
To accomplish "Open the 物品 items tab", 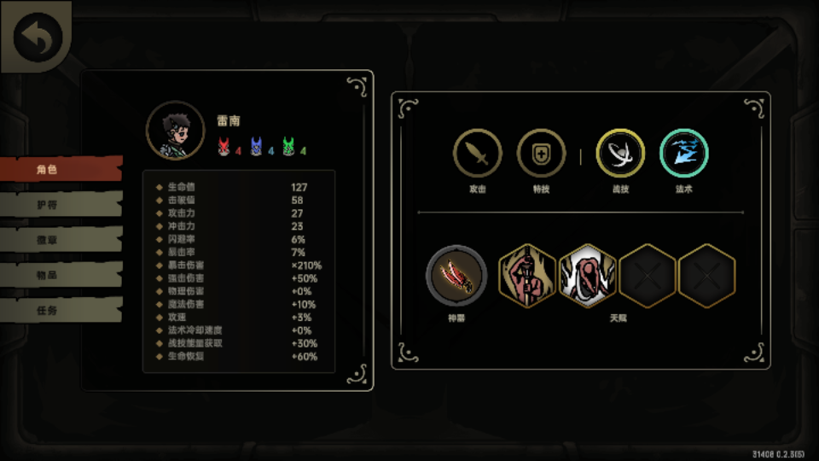I will [61, 274].
